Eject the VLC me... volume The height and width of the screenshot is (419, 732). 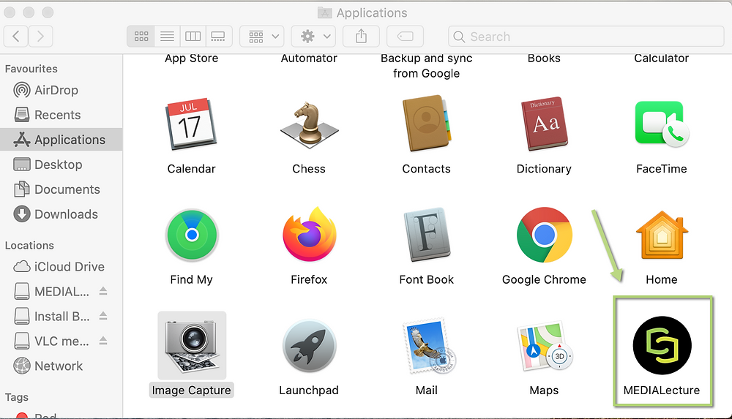point(103,341)
